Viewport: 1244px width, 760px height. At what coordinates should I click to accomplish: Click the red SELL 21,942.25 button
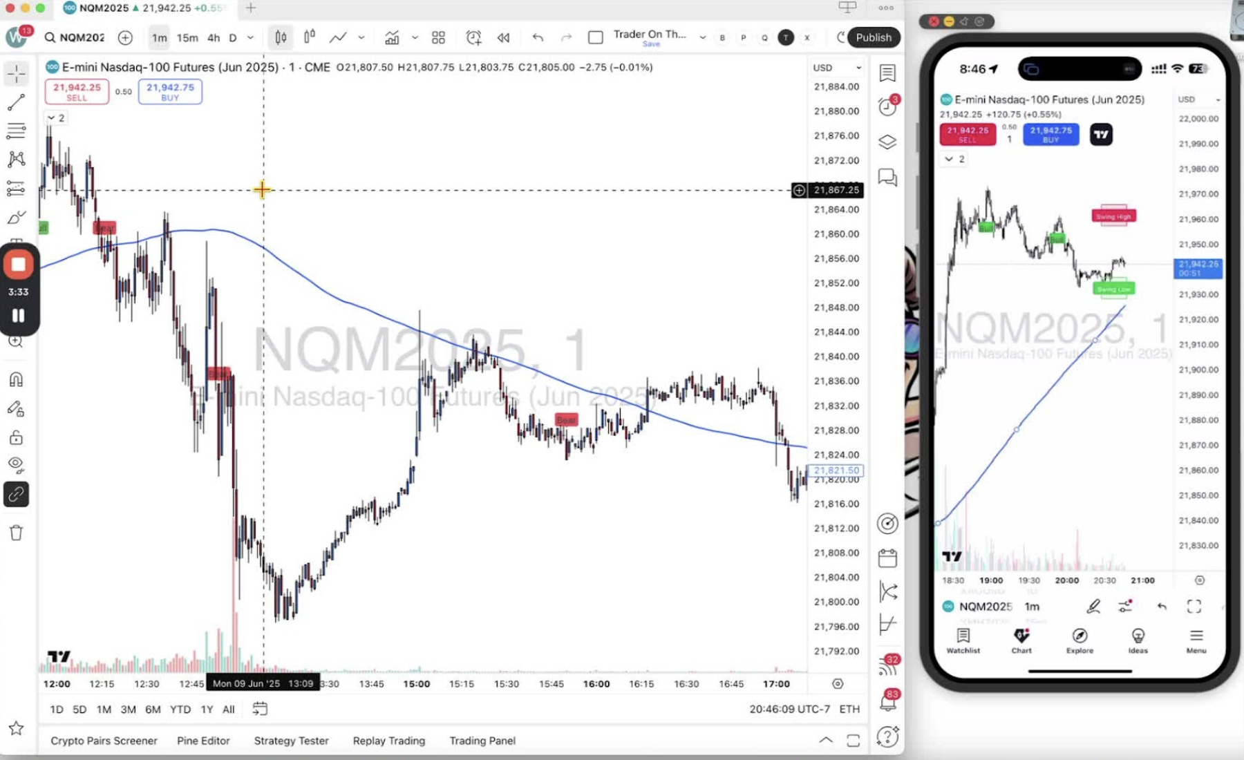[77, 92]
